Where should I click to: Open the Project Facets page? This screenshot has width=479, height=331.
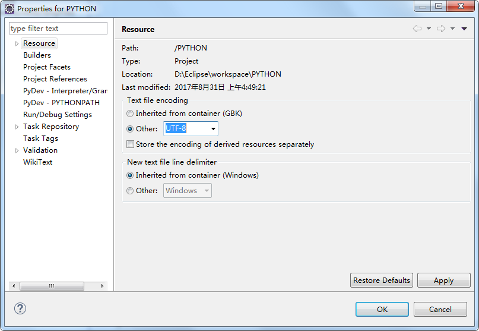47,67
